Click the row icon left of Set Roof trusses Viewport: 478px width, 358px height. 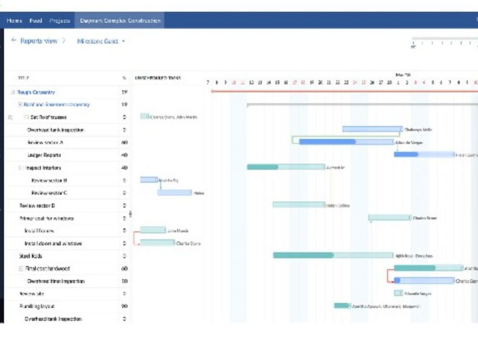click(x=10, y=117)
